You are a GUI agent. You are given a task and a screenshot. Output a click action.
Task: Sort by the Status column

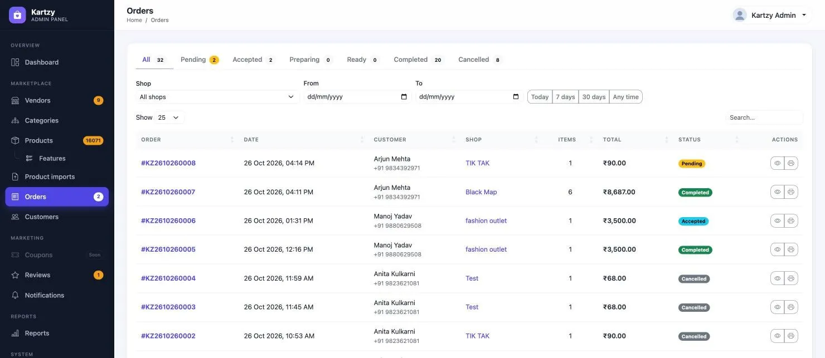pos(708,140)
